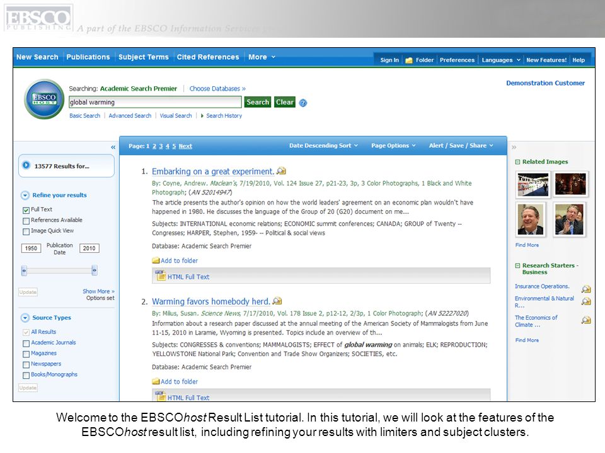Open Preferences in top bar
Screen dimensions: 605x453
pos(458,60)
